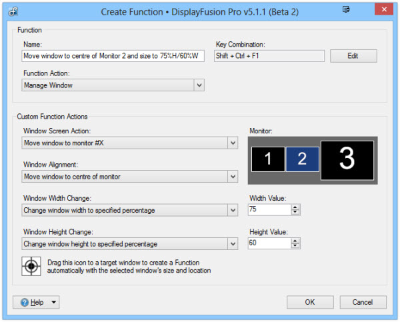Click Edit to change key combination

[x=353, y=56]
